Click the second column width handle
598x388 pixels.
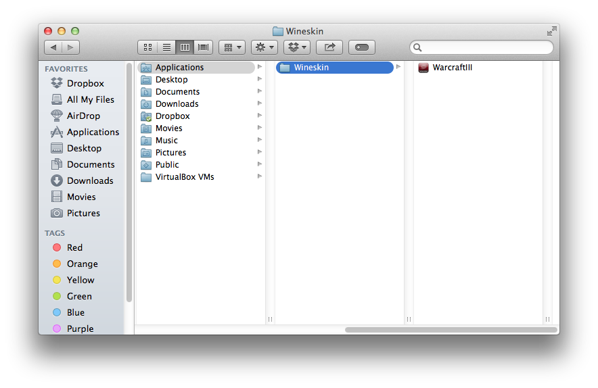coord(409,320)
